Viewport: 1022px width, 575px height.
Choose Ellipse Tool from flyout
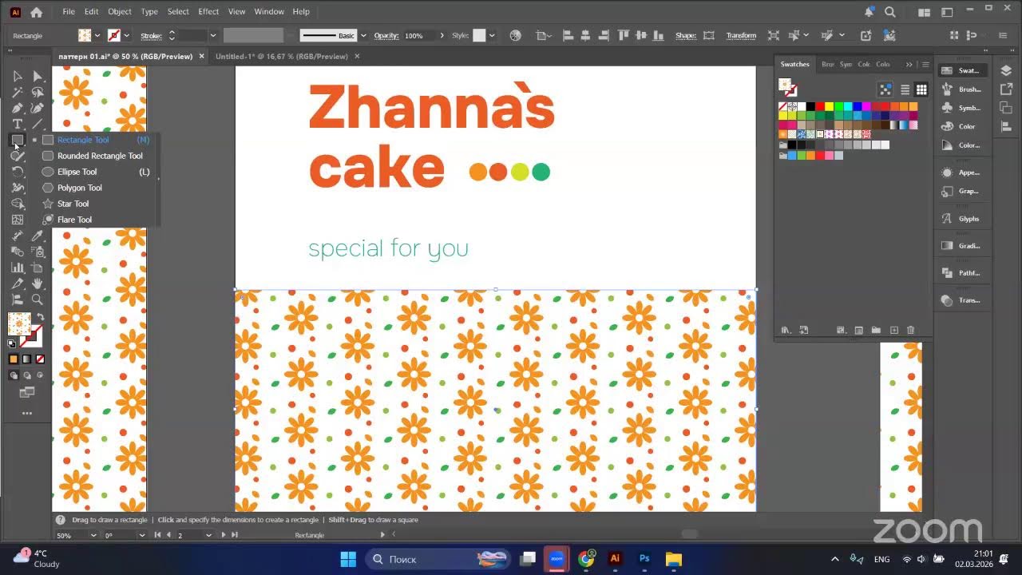pyautogui.click(x=96, y=172)
